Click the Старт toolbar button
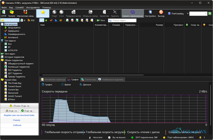Viewport: 213px width, 140px height. (54, 14)
